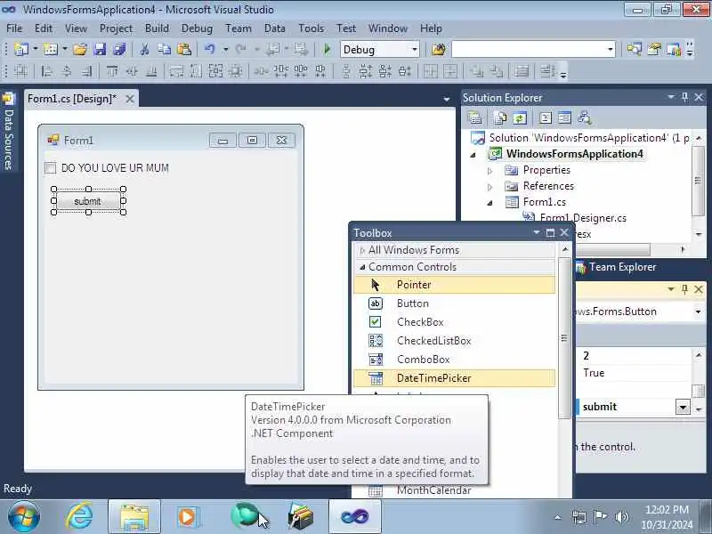Click the Solution Explorer vertical scrollbar thumb

click(x=698, y=181)
